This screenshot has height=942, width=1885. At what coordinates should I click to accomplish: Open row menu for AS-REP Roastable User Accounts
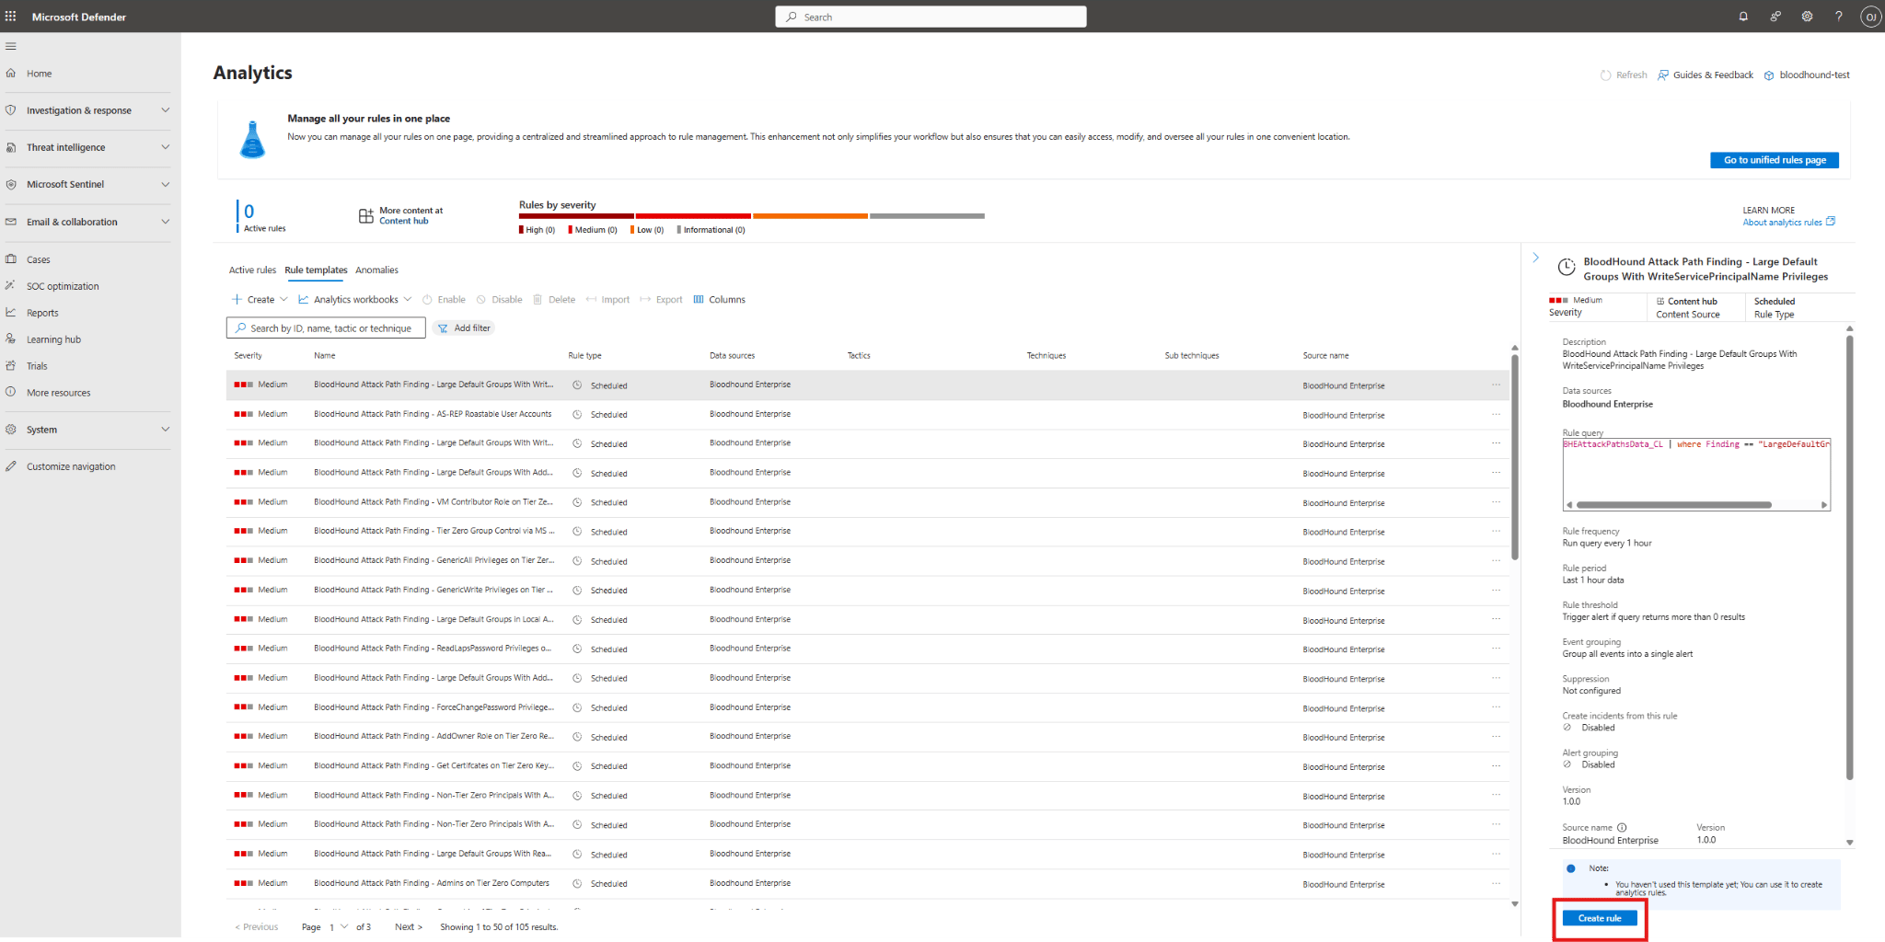pyautogui.click(x=1496, y=414)
